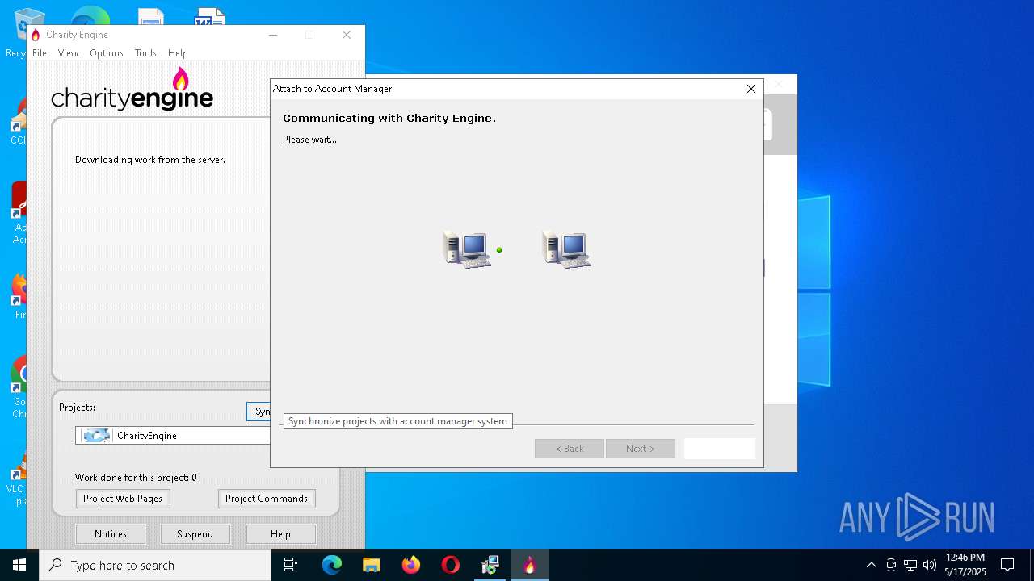
Task: Click 'Communicating with Charity Engine.' heading
Action: (x=389, y=118)
